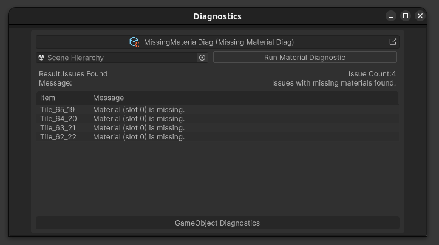This screenshot has width=439, height=245.
Task: Click the Result:Issues Found label
Action: (x=73, y=74)
